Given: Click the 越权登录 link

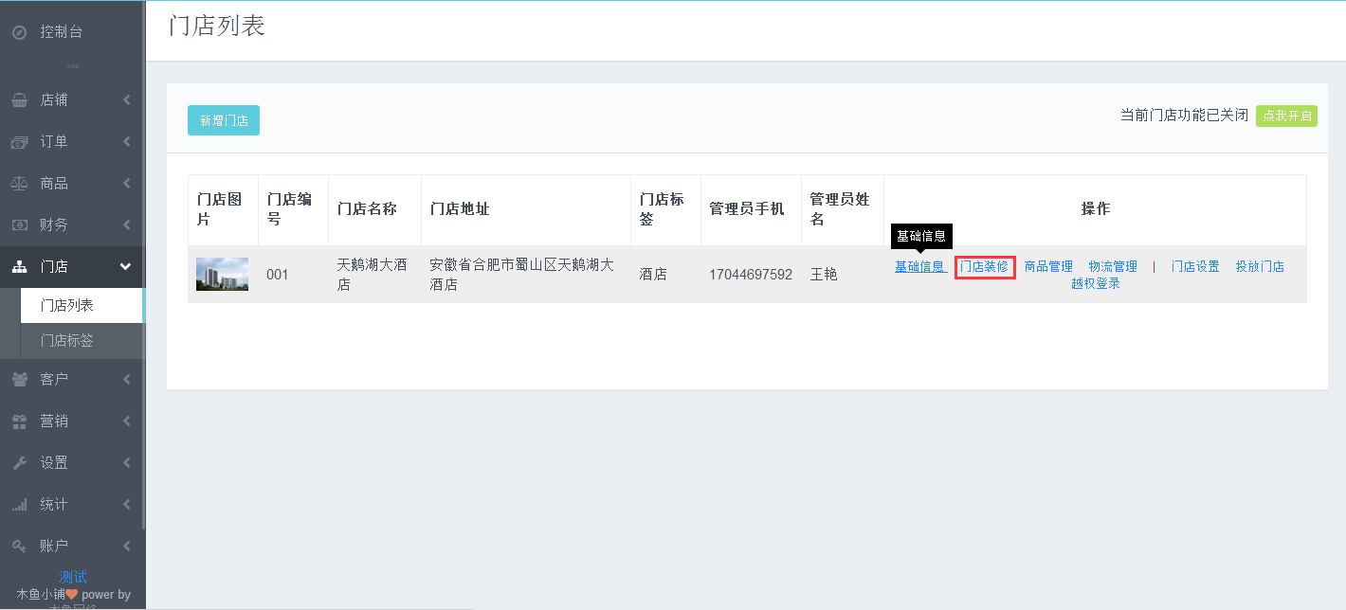Looking at the screenshot, I should pos(1096,283).
